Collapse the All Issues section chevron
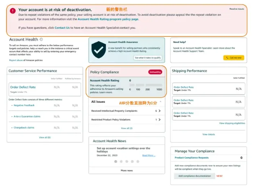 pos(160,102)
